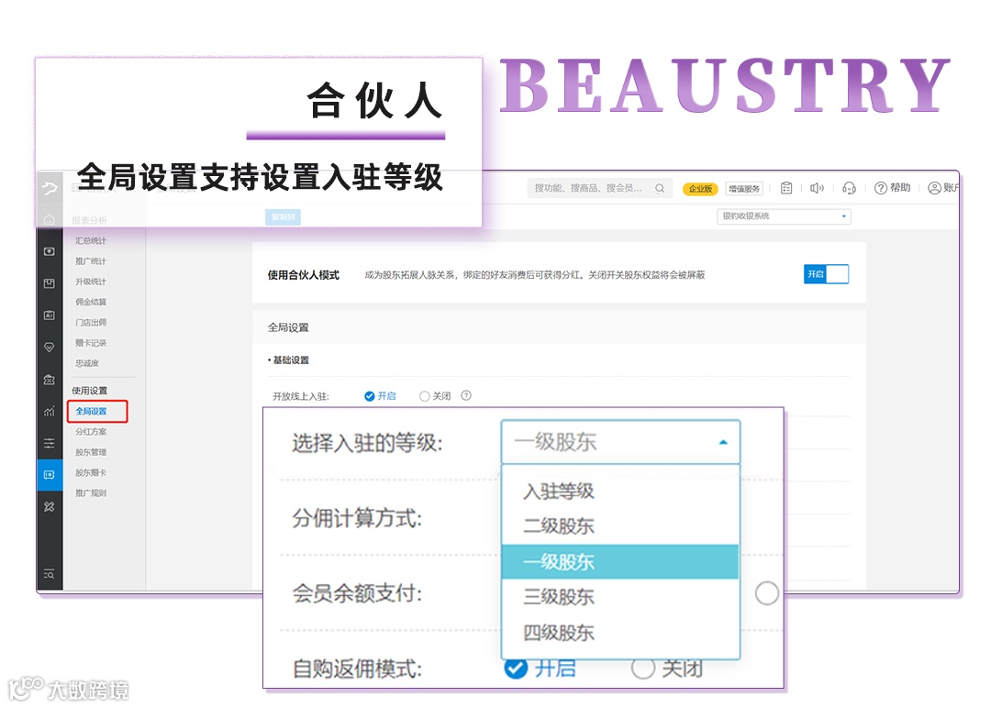Choose 入驻等级 in the dropdown list
This screenshot has height=708, width=991.
coord(620,491)
